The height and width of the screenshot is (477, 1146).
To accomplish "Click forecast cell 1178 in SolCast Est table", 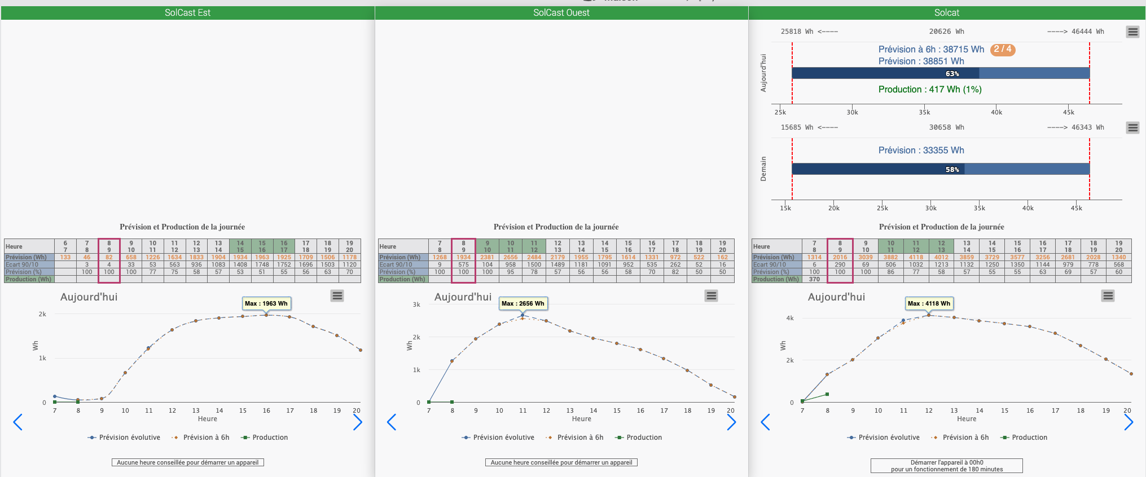I will coord(350,257).
